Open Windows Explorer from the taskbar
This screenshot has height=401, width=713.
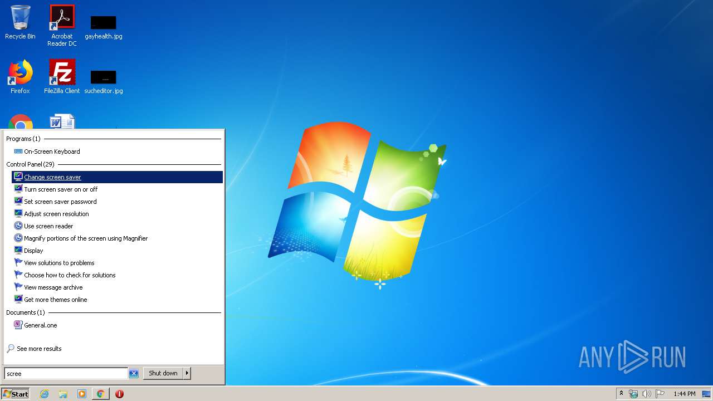pyautogui.click(x=63, y=394)
